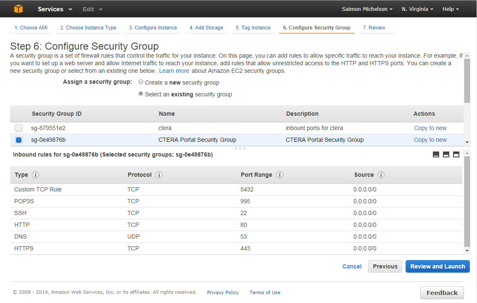
Task: Sort by the Description column header
Action: 302,114
